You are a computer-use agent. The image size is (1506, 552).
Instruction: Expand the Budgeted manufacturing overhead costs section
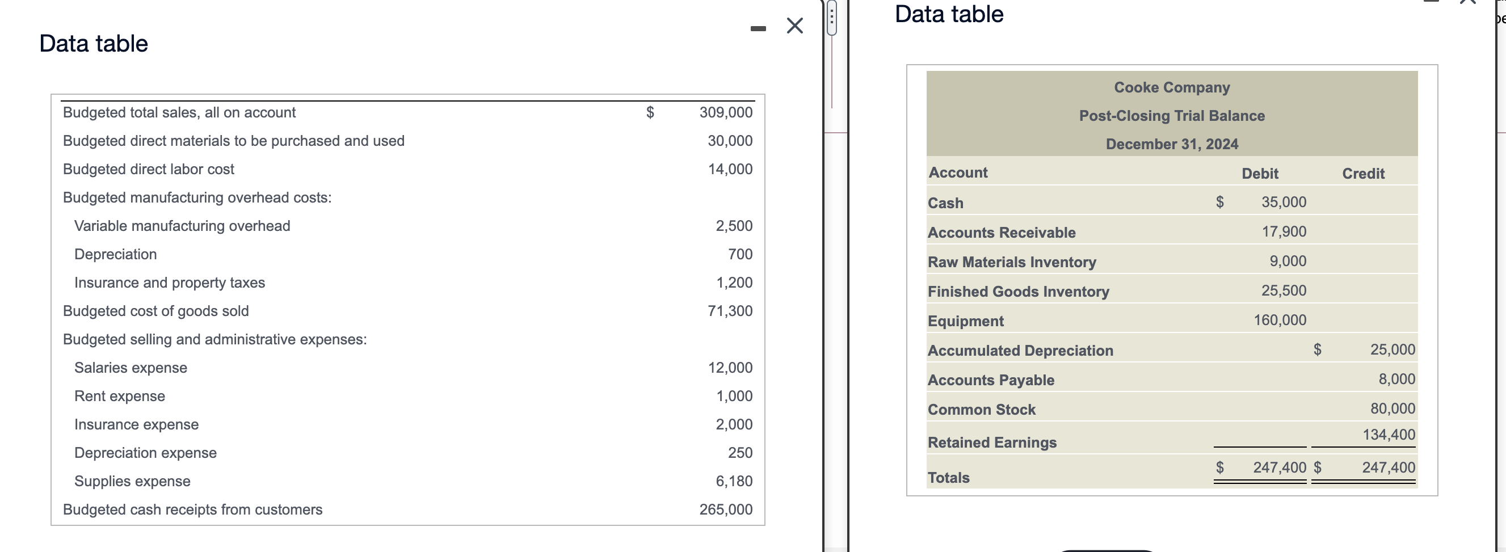[x=196, y=197]
